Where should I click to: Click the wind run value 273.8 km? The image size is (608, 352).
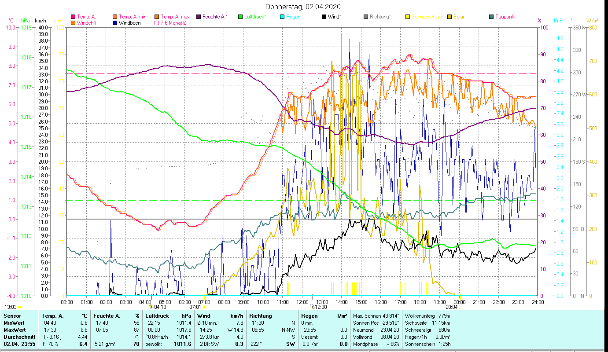point(209,337)
